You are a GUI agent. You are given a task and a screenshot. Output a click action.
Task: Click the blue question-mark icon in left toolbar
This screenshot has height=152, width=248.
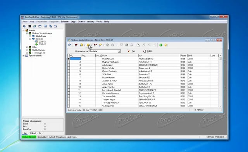pos(34,26)
